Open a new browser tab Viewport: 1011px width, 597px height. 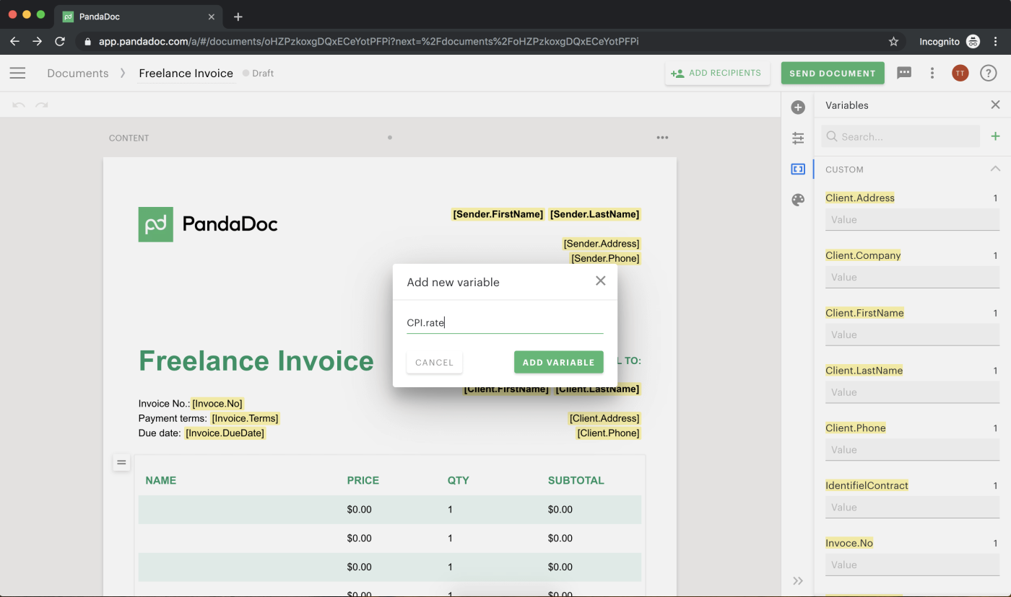[238, 16]
